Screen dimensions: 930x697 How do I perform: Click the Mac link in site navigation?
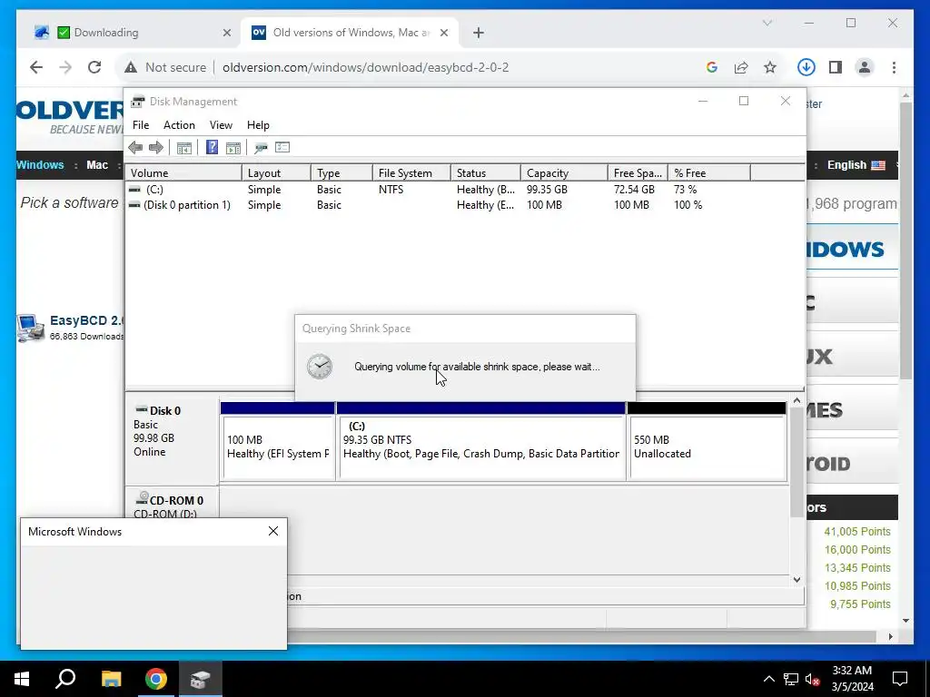point(97,165)
